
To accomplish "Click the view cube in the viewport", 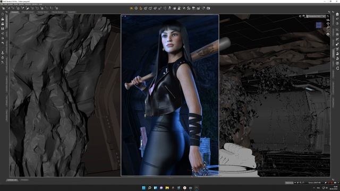I will pos(319,25).
